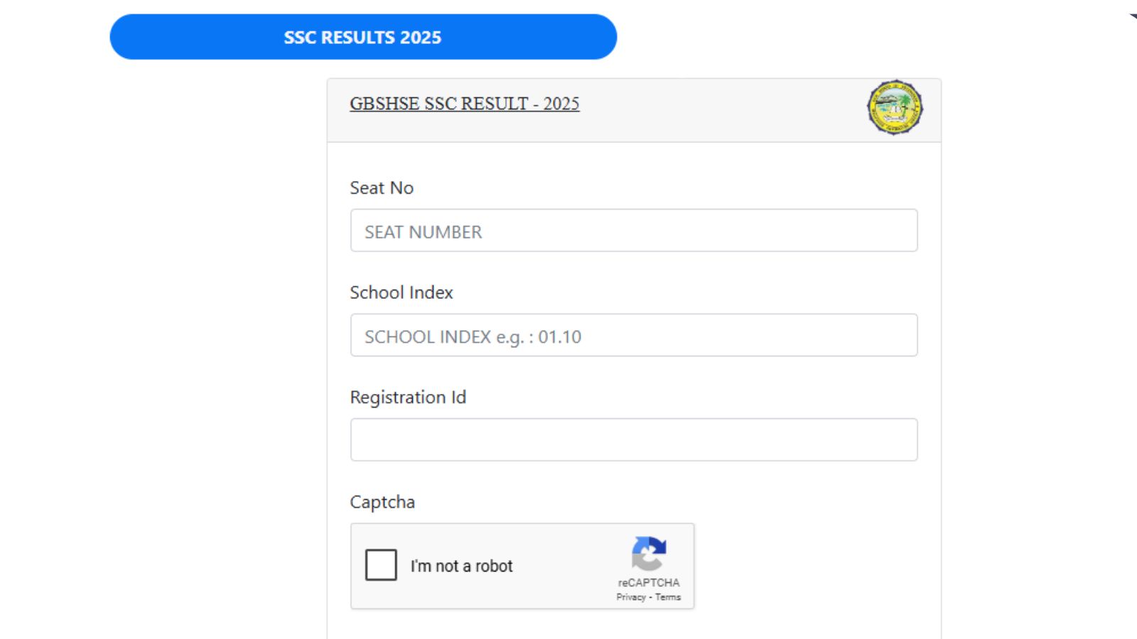Click the dark arrow at top-right corner
This screenshot has height=639, width=1137.
1133,16
